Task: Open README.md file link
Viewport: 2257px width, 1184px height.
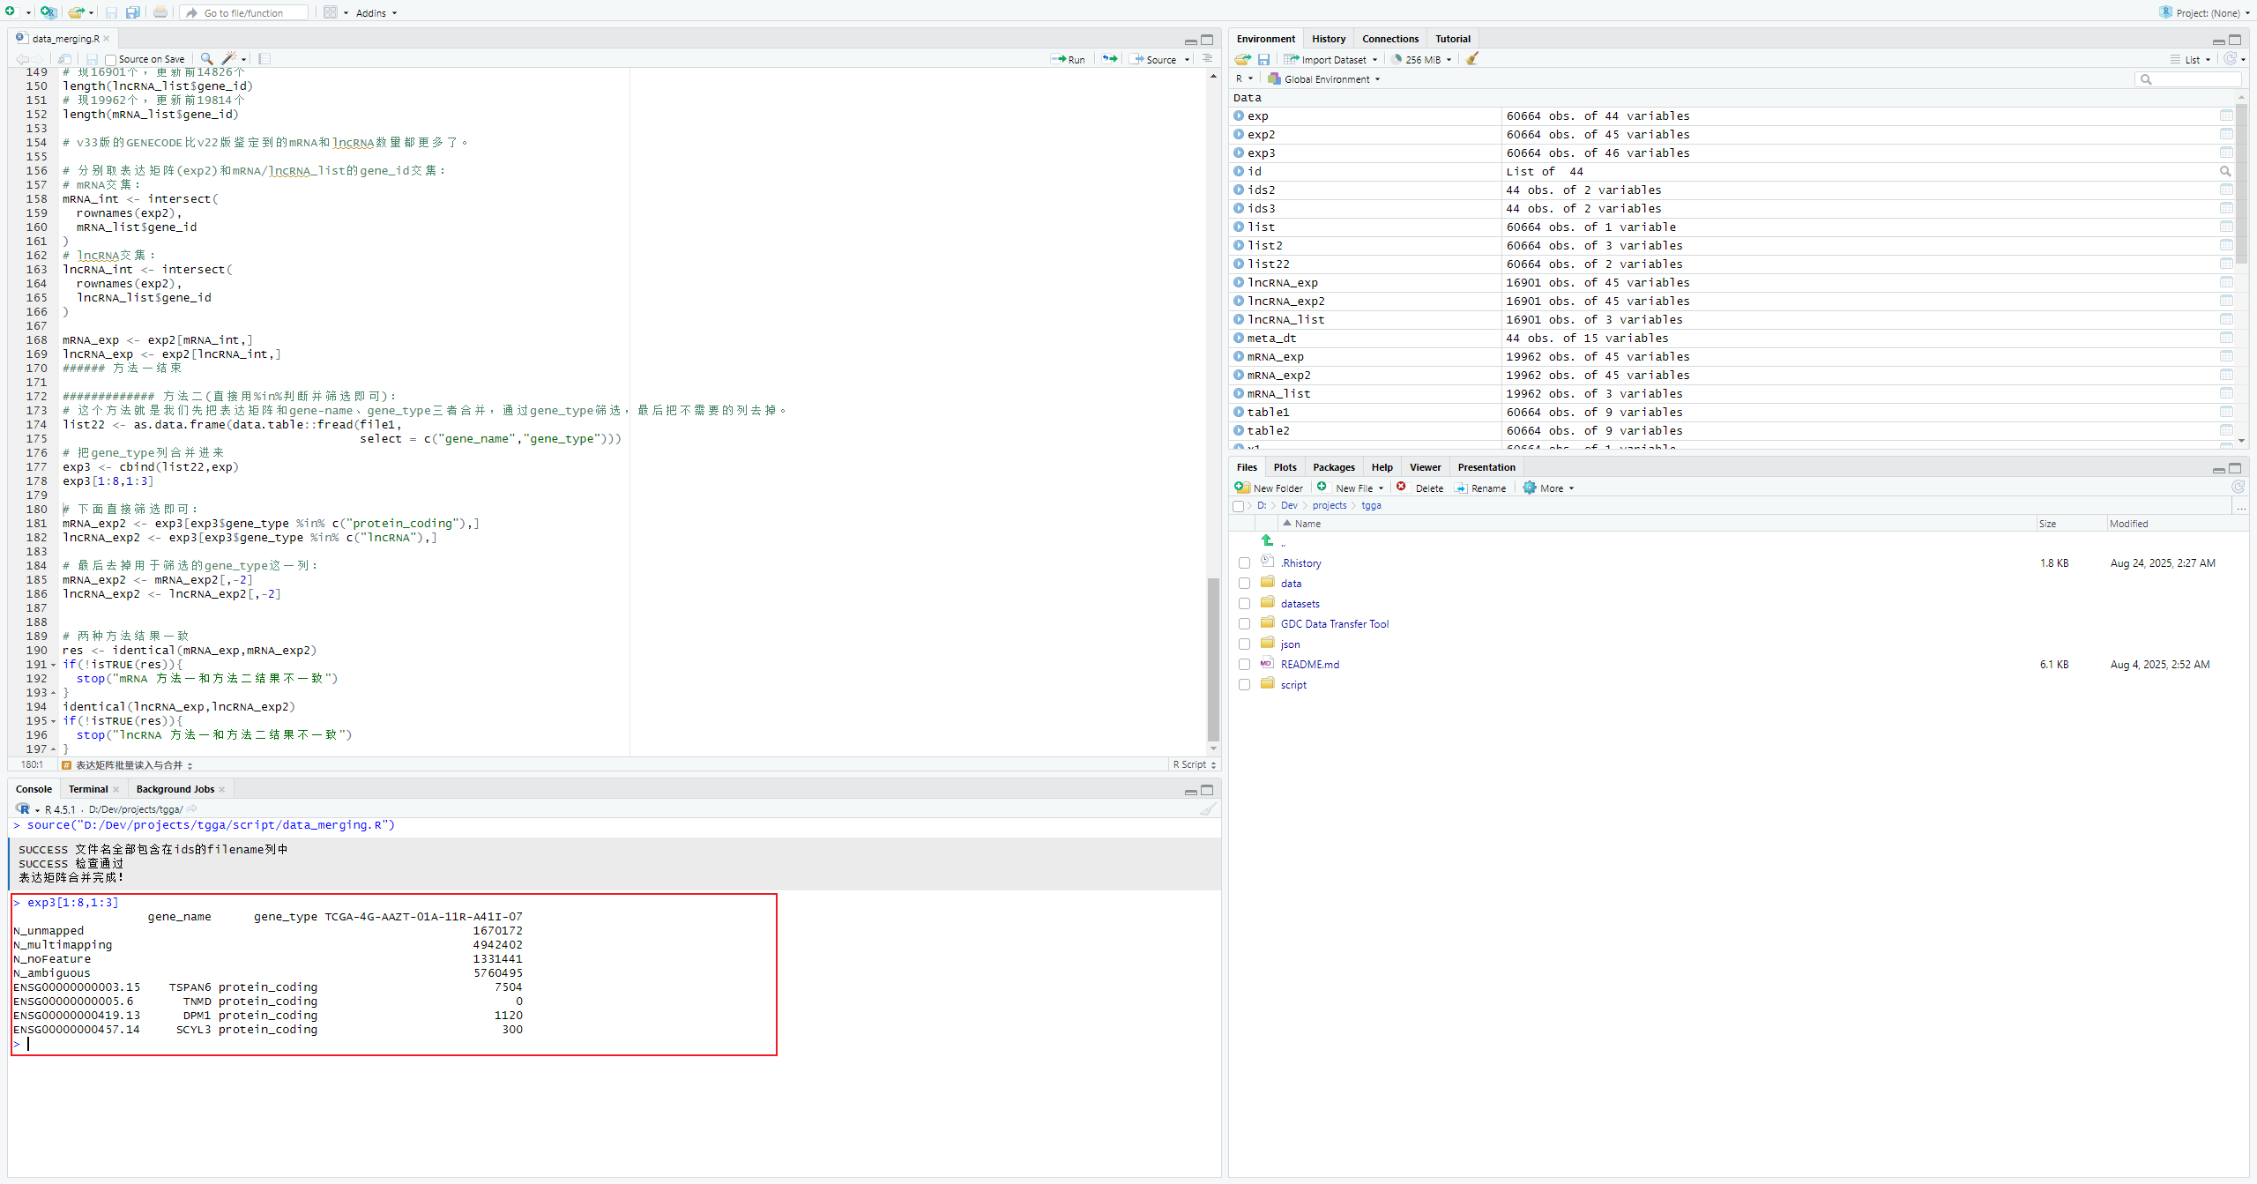Action: point(1309,665)
